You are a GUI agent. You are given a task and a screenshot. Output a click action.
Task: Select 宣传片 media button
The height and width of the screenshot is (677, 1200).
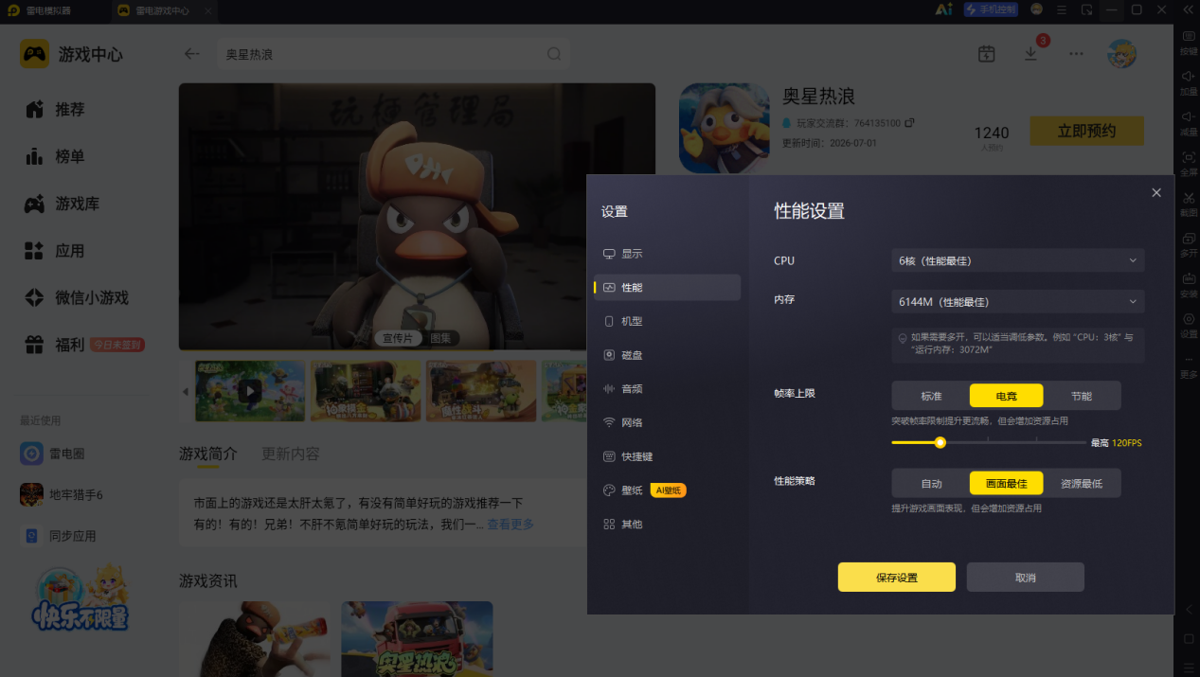click(x=398, y=338)
